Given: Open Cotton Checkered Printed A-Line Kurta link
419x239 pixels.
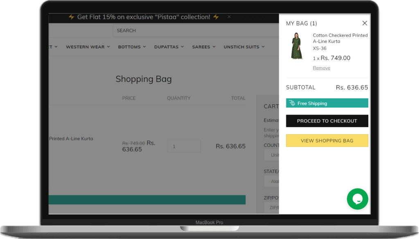Looking at the screenshot, I should 340,38.
